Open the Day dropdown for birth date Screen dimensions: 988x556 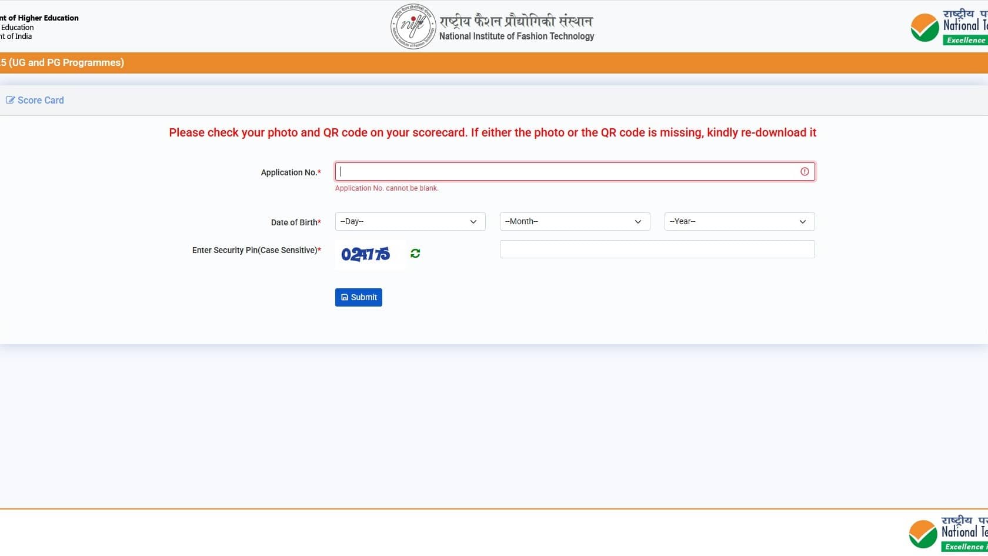(x=410, y=221)
